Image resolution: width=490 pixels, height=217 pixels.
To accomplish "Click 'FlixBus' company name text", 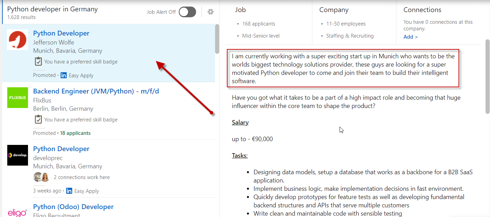I will click(42, 100).
